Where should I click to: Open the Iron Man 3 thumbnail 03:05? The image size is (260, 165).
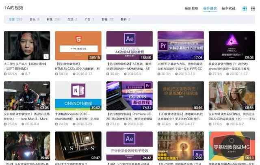point(27,96)
